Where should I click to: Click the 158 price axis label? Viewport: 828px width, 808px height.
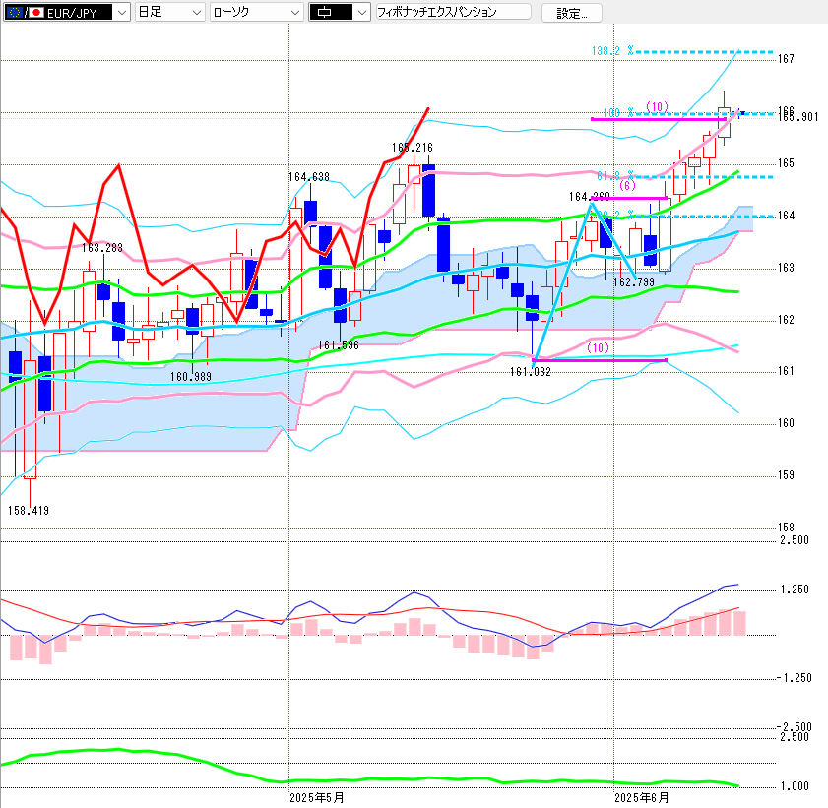[x=787, y=528]
